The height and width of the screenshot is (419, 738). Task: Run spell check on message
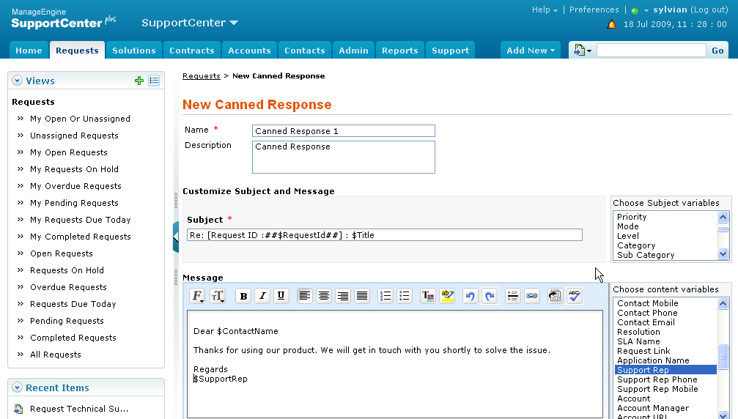pyautogui.click(x=575, y=296)
